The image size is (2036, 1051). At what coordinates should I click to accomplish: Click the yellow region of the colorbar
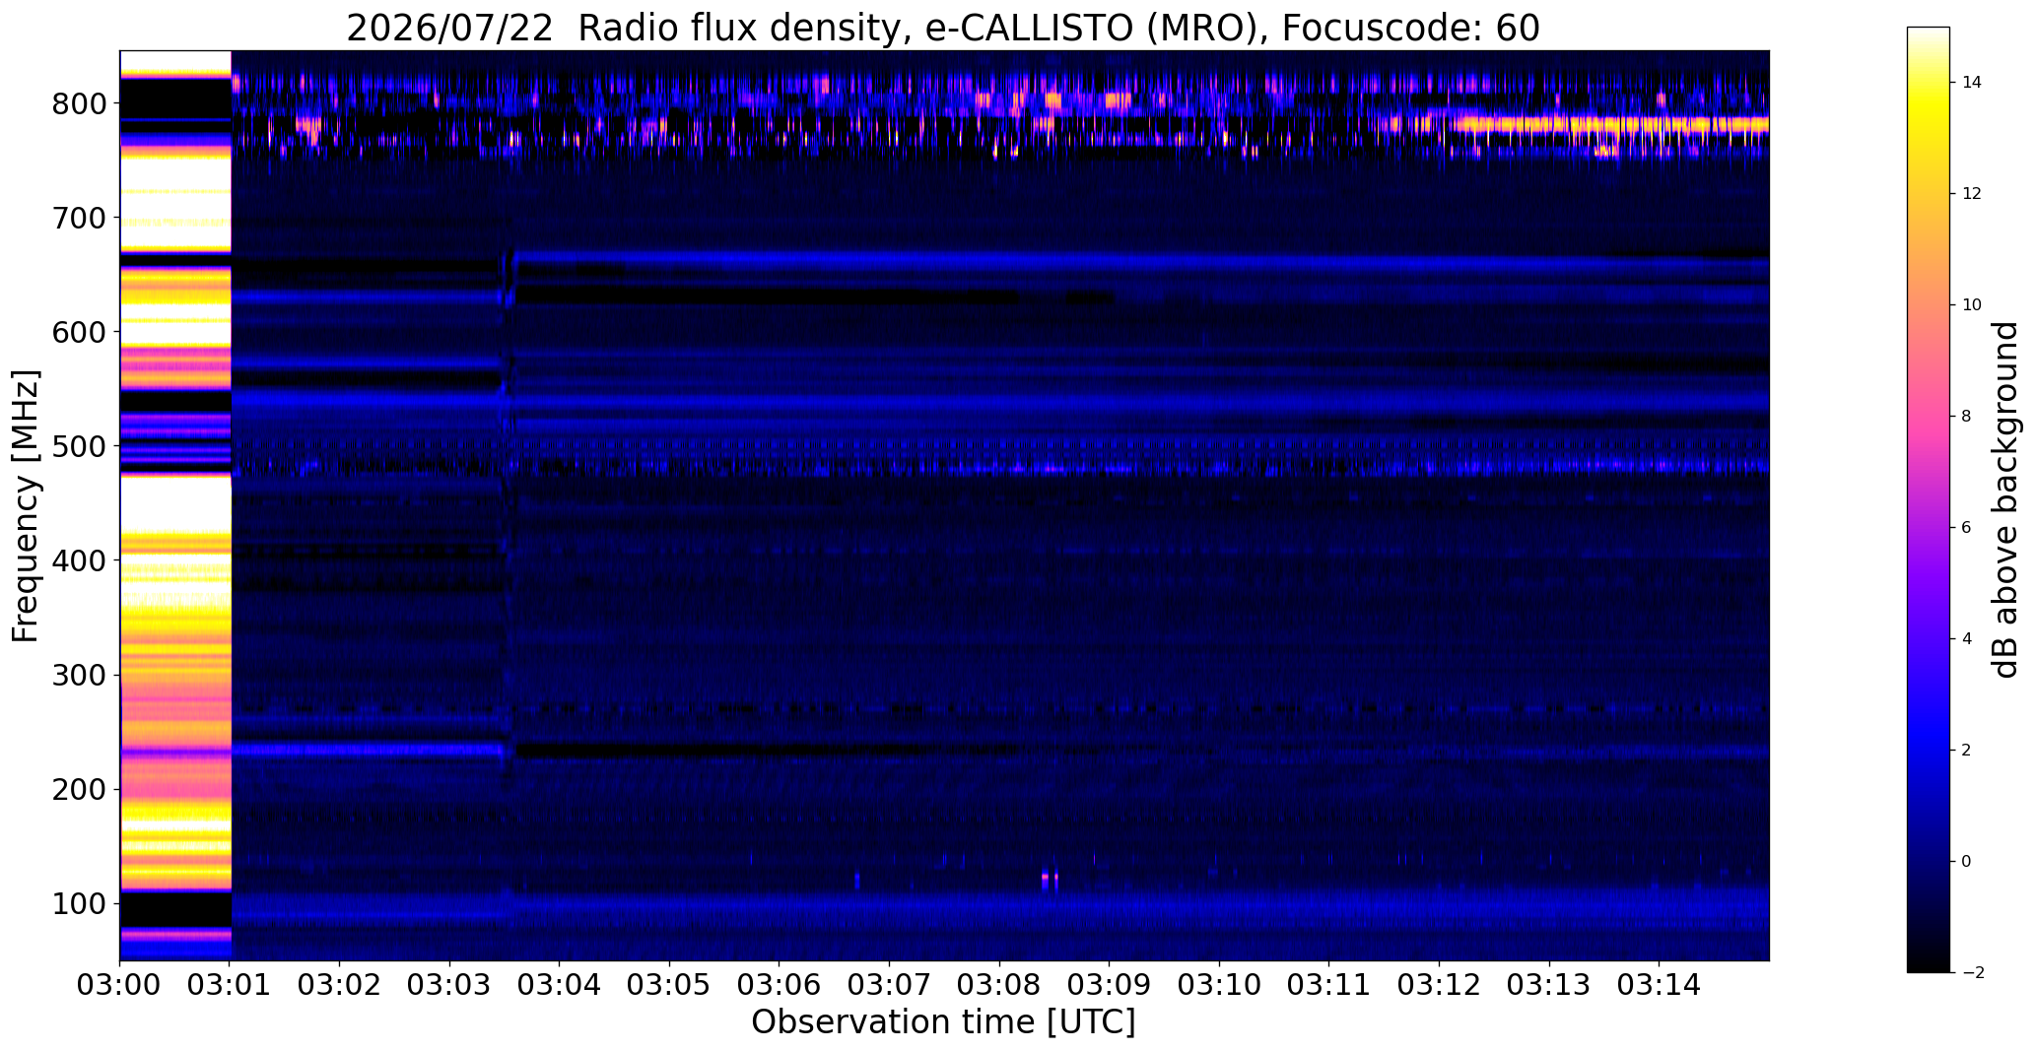pyautogui.click(x=1928, y=118)
